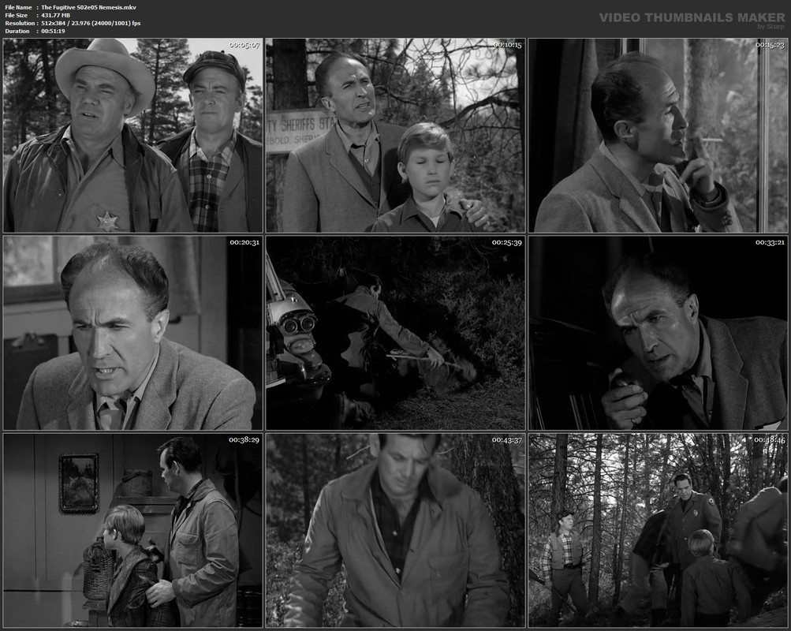Click the thumbnail stamped 00:43:37

tap(396, 531)
